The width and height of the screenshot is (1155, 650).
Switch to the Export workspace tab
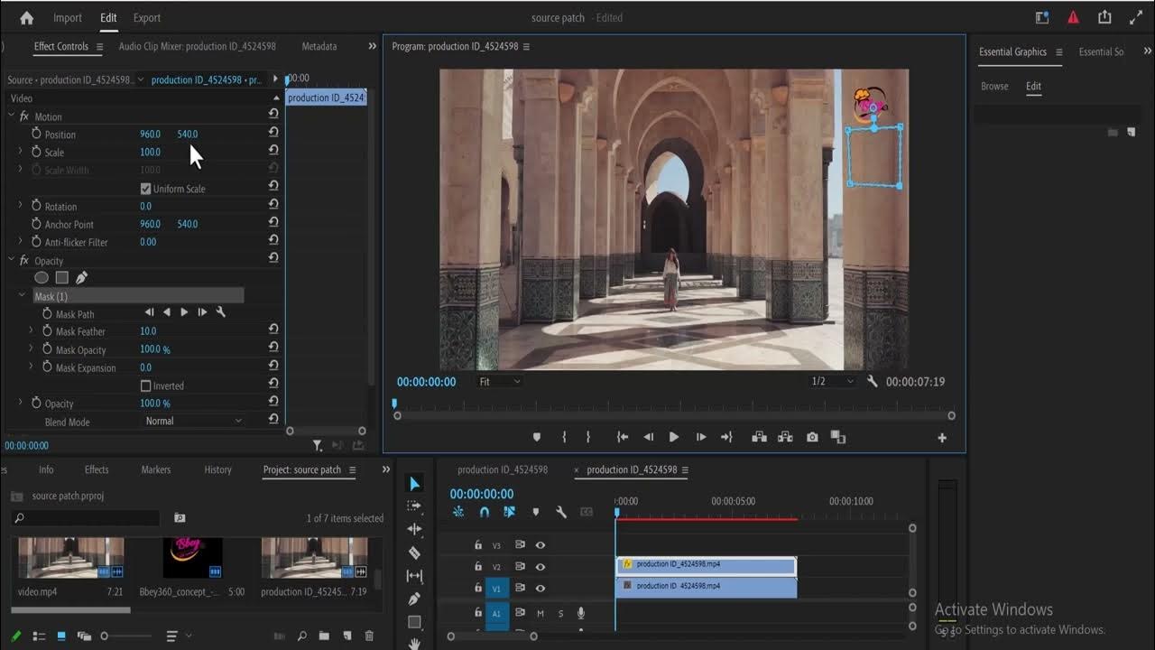coord(146,18)
